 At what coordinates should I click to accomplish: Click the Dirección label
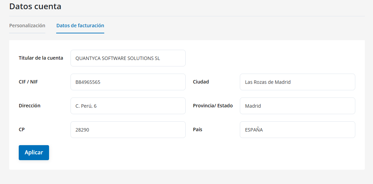(x=30, y=106)
